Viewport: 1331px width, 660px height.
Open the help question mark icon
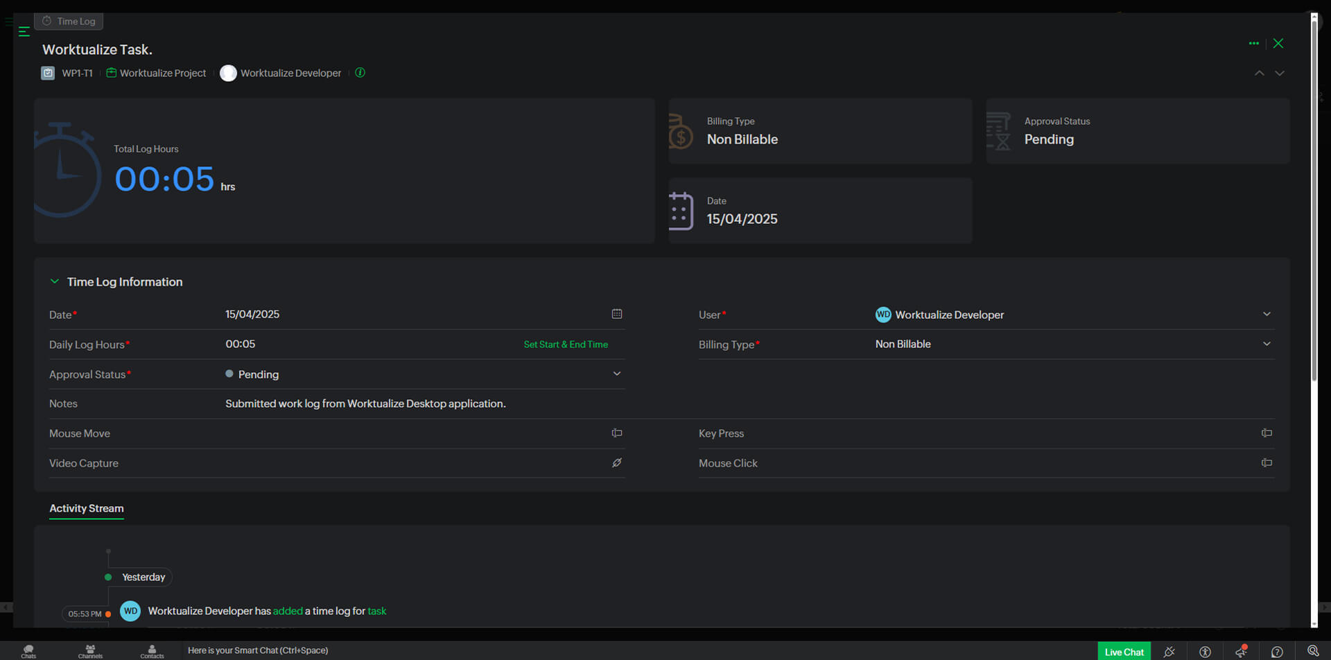[1277, 652]
